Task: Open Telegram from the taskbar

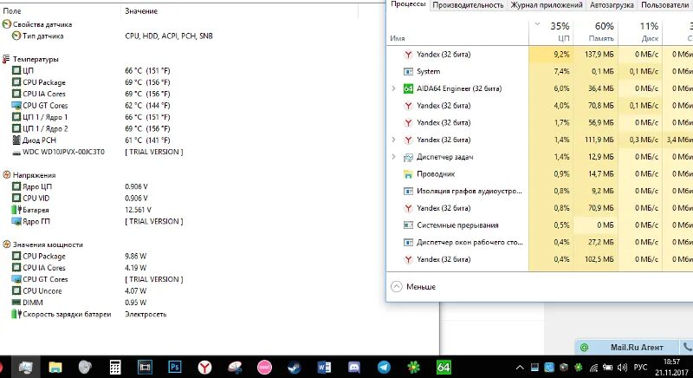Action: pyautogui.click(x=384, y=367)
